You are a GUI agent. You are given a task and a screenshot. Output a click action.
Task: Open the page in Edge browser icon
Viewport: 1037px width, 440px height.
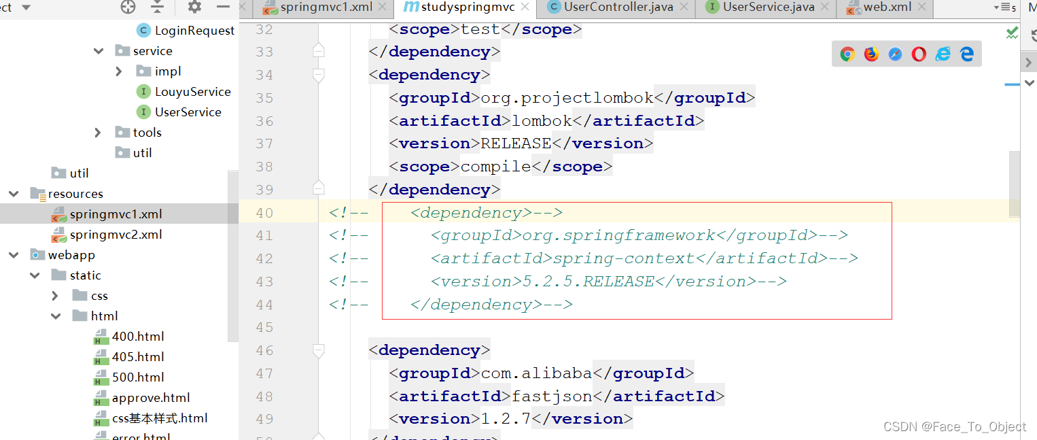[966, 54]
